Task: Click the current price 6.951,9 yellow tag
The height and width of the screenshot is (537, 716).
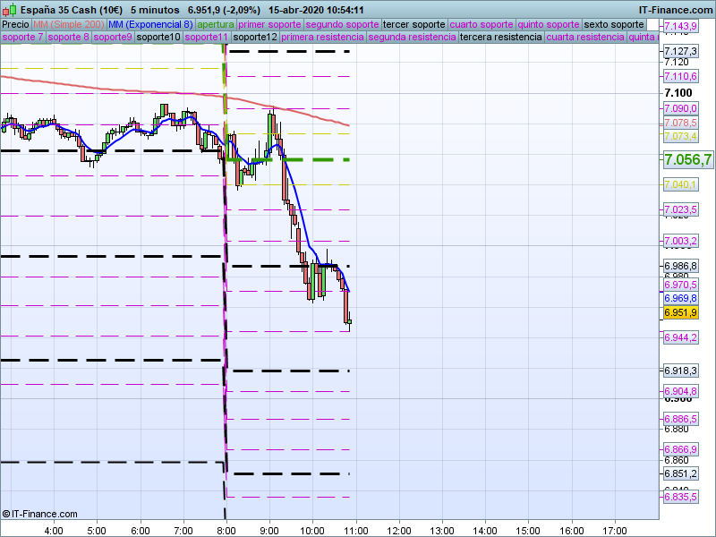Action: 680,312
